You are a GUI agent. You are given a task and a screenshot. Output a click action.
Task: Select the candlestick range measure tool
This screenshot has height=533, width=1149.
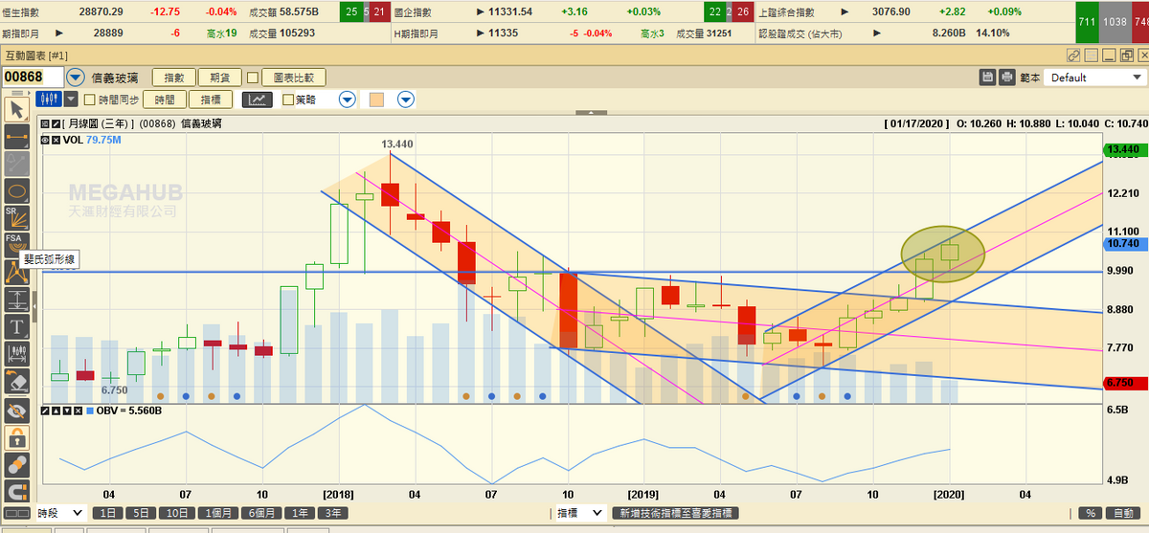click(x=16, y=354)
